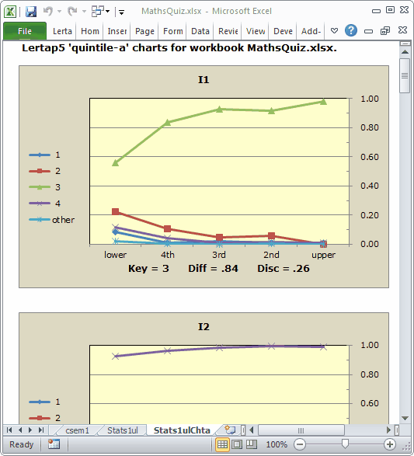This screenshot has width=414, height=456.
Task: Click the macro recording icon in the status bar
Action: point(54,444)
